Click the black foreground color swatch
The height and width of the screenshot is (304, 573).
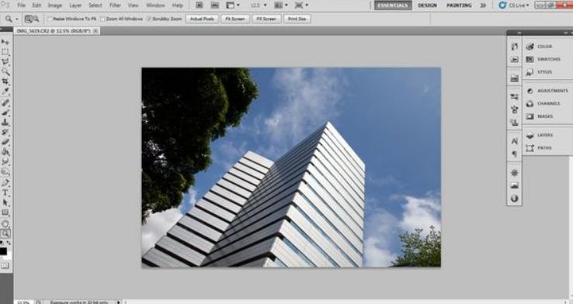click(x=3, y=251)
